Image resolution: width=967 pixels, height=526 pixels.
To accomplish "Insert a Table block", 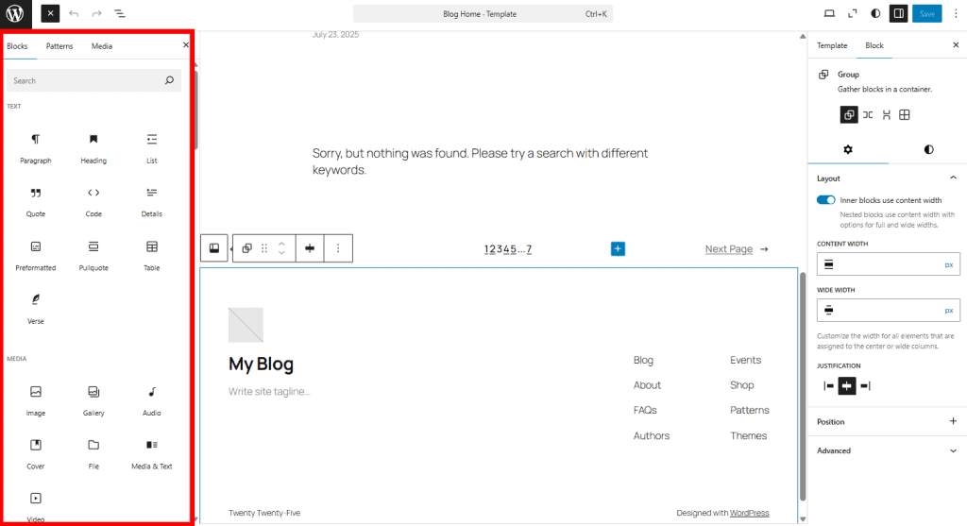I will (x=152, y=255).
